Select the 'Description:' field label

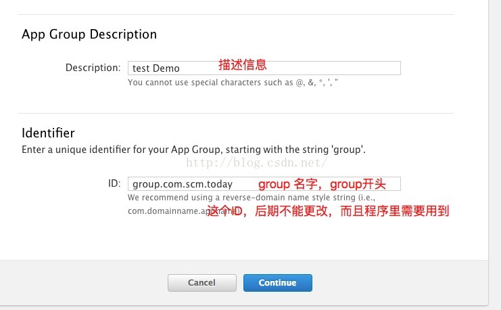(93, 68)
